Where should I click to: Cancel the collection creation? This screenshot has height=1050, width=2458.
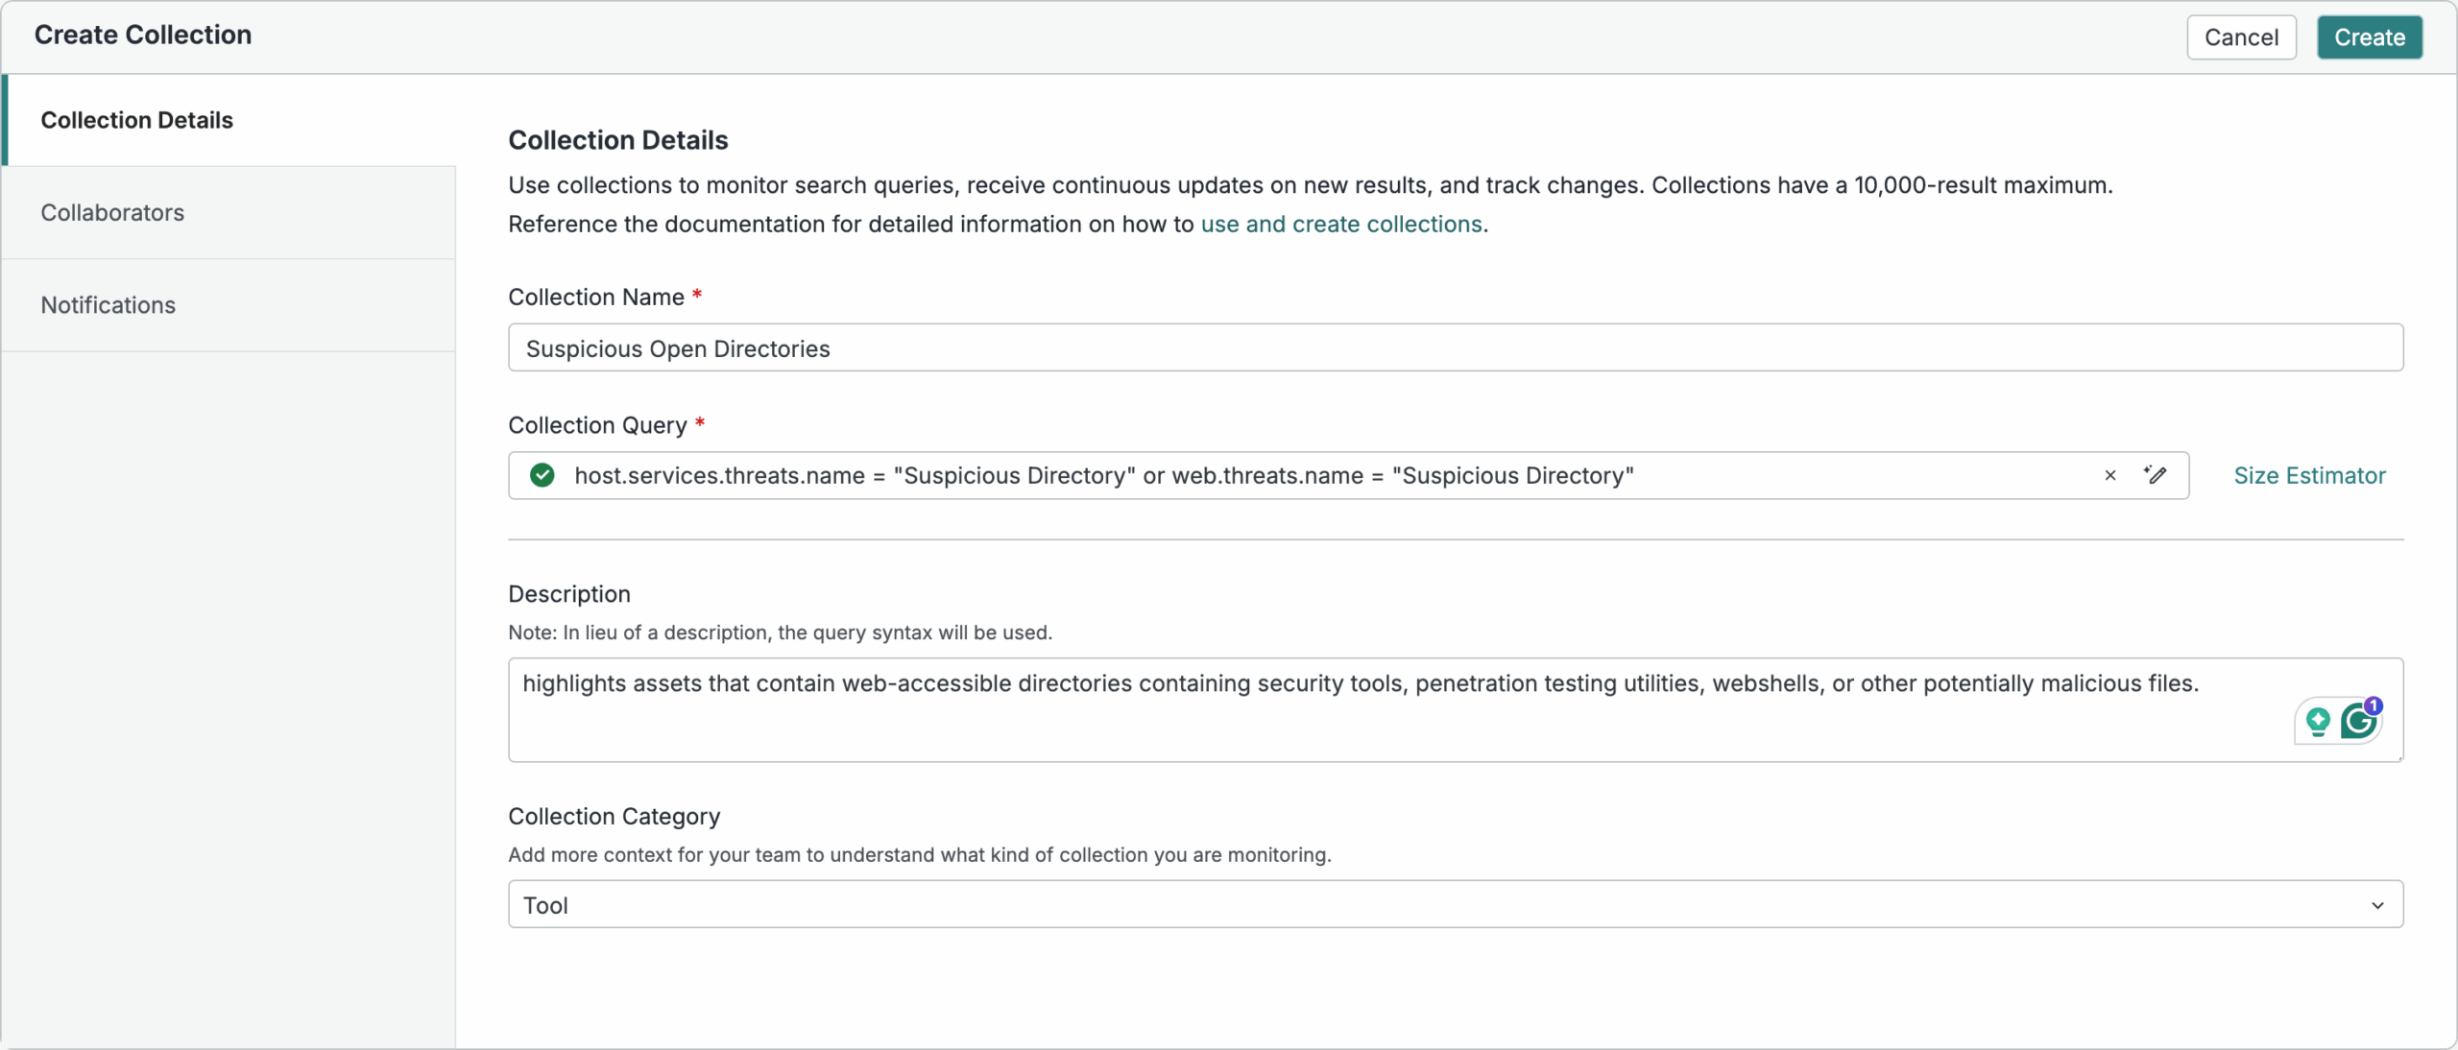click(2241, 37)
